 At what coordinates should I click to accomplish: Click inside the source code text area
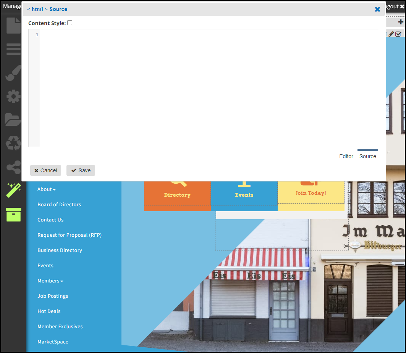click(209, 88)
